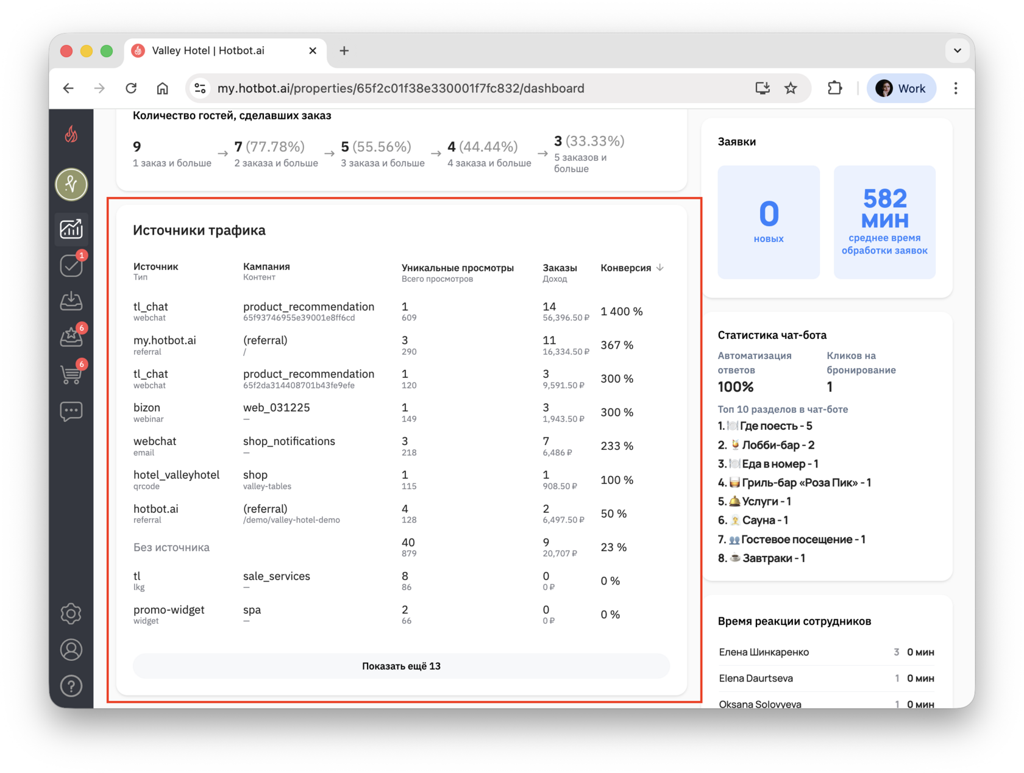Open settings gear icon in sidebar
Viewport: 1024px width, 773px height.
click(71, 613)
